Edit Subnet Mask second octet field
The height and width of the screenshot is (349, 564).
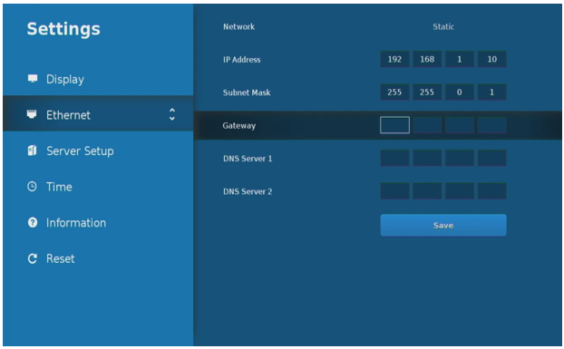(427, 92)
